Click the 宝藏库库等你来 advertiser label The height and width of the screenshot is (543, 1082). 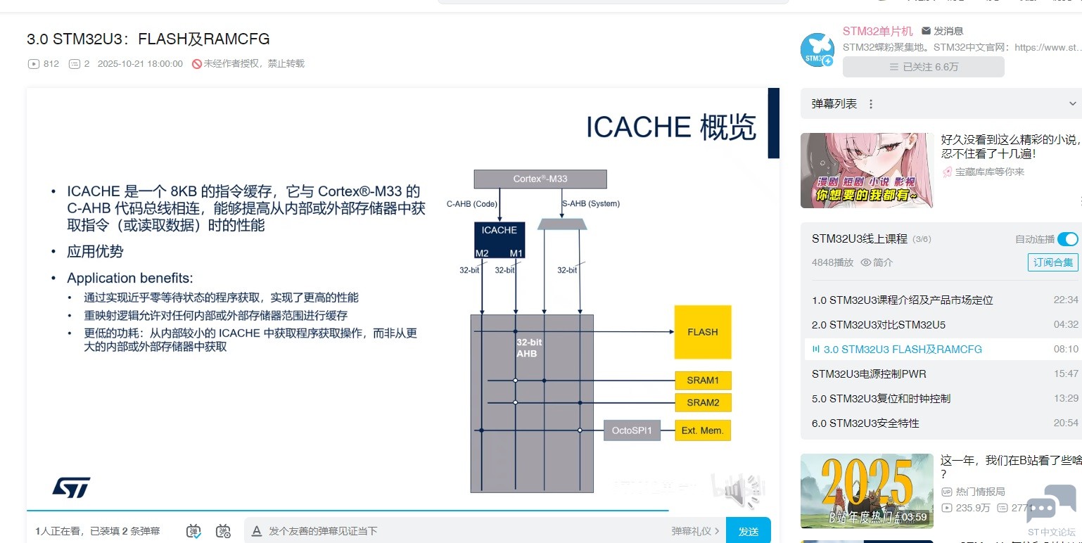pyautogui.click(x=983, y=172)
